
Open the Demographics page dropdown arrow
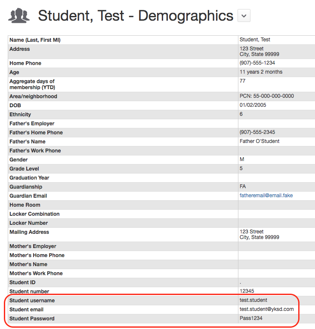[x=244, y=16]
